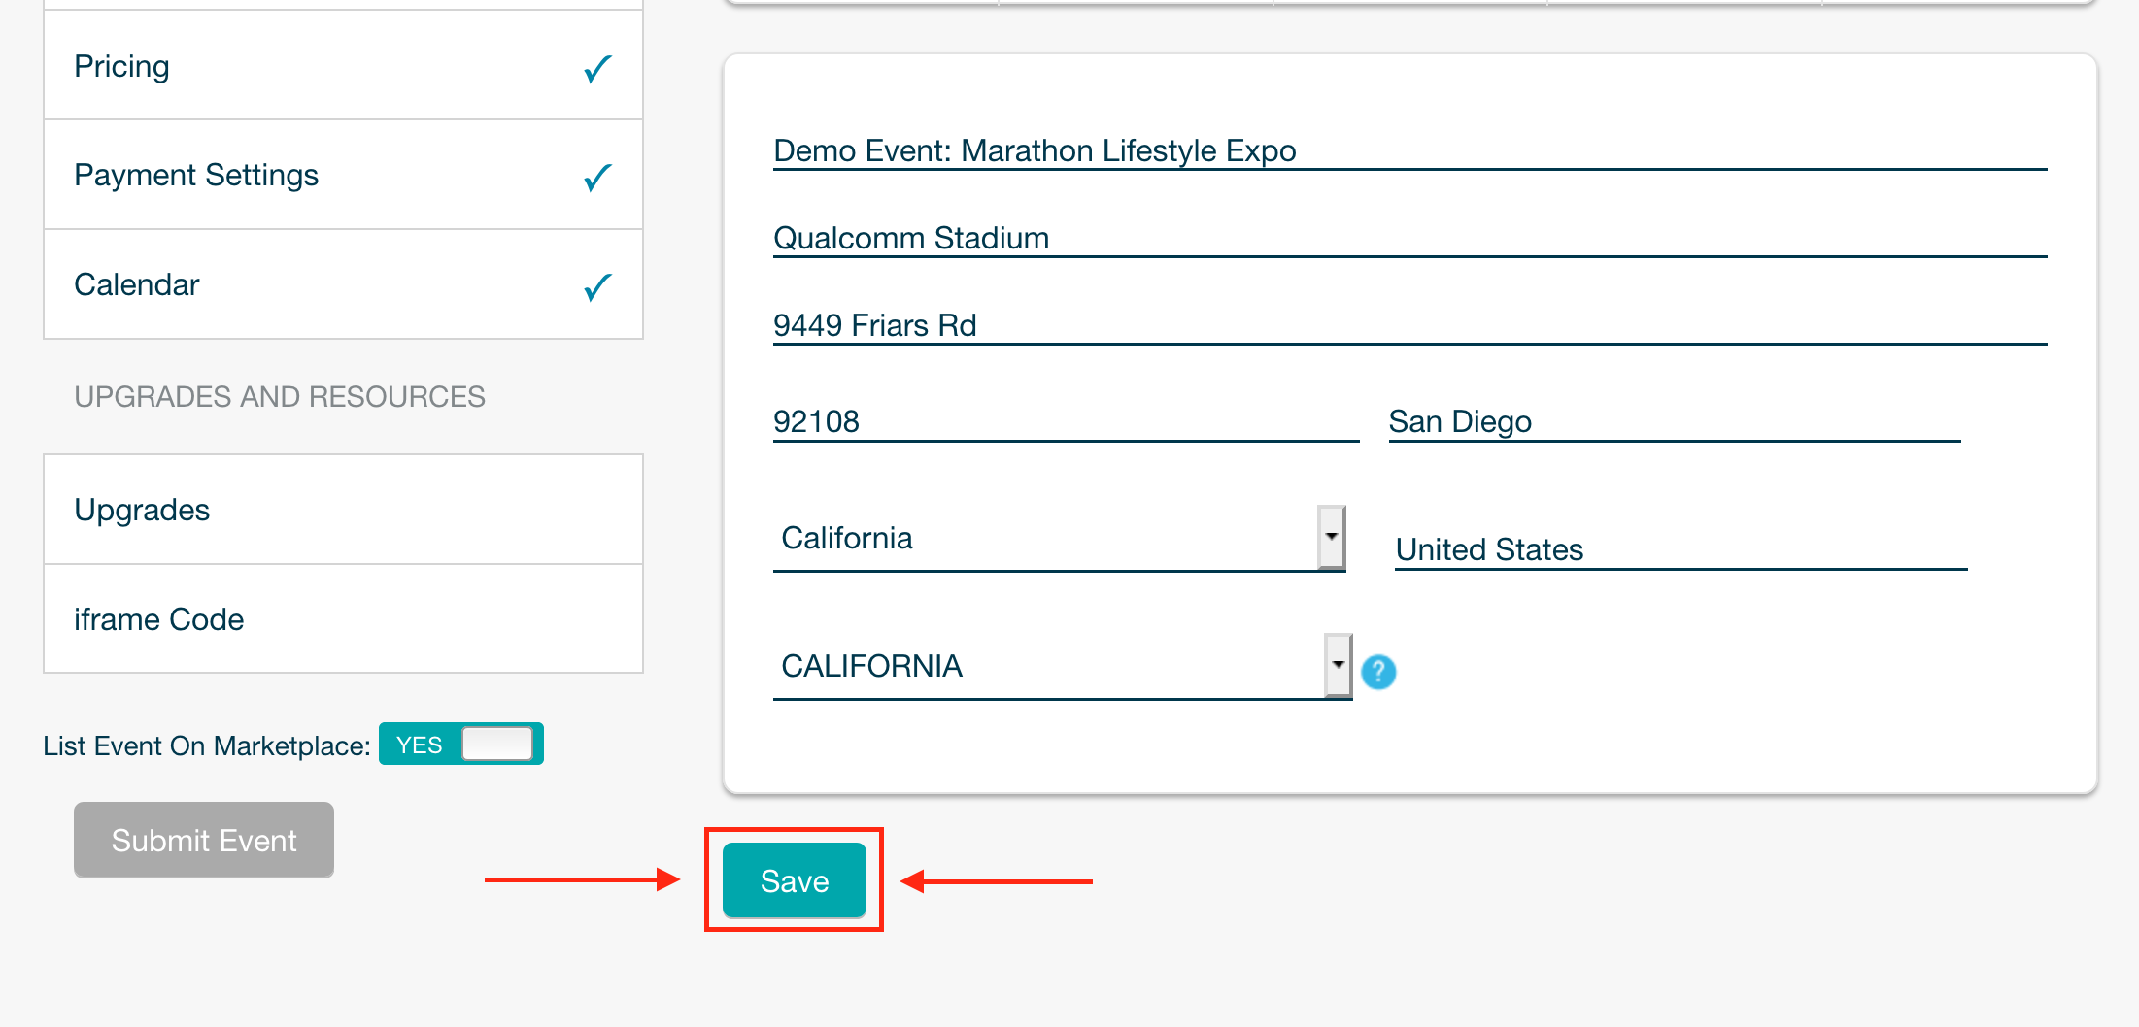Viewport: 2139px width, 1027px height.
Task: Open the Pricing section
Action: (x=343, y=66)
